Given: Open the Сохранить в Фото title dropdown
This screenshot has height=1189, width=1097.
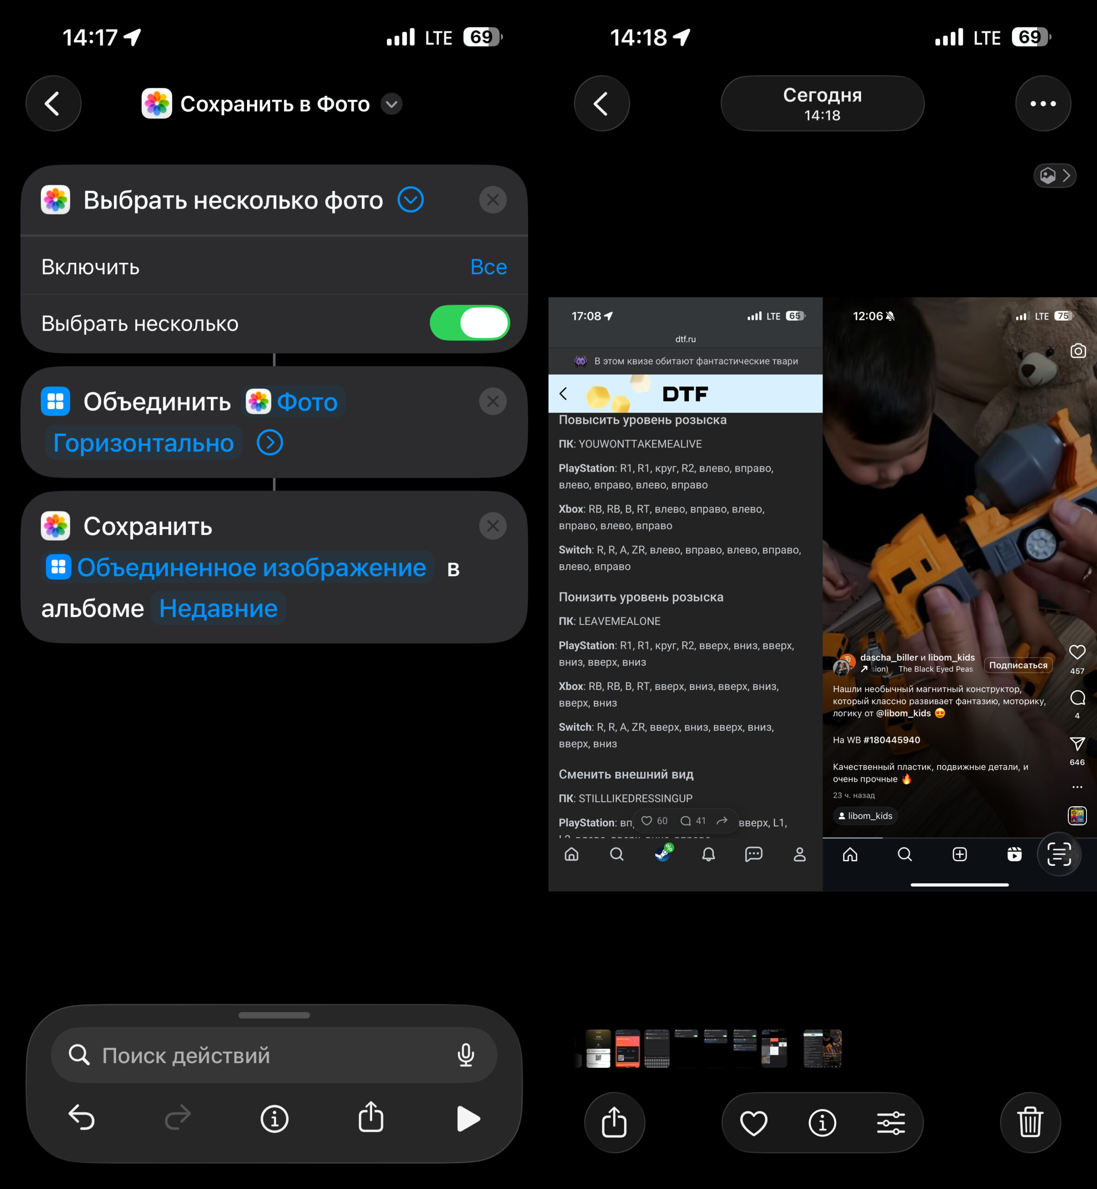Looking at the screenshot, I should coord(390,103).
